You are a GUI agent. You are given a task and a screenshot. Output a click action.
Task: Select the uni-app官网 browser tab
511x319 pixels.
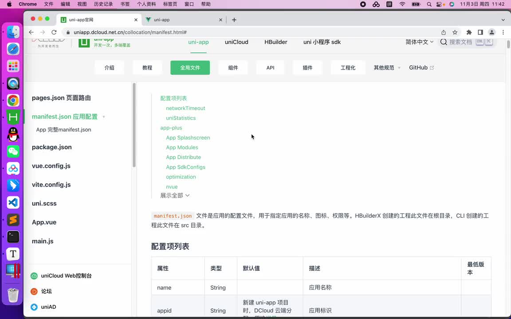pos(99,20)
